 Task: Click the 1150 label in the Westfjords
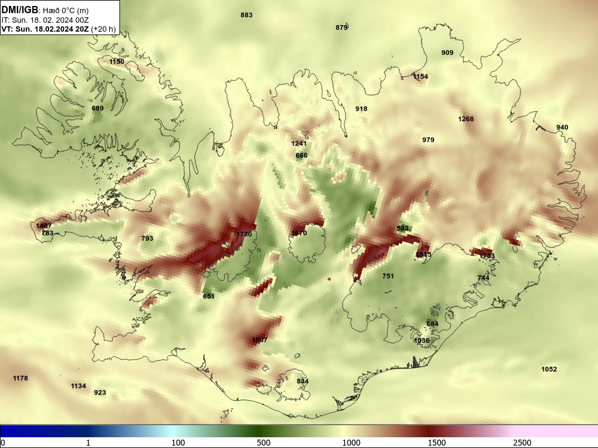[117, 62]
